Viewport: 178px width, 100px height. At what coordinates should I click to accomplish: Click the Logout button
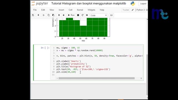(x=143, y=4)
